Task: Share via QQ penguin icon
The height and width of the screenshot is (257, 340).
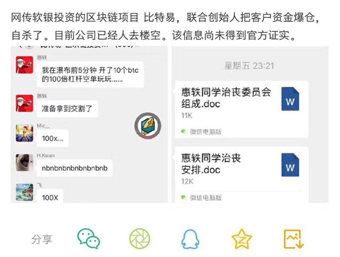Action: tap(190, 239)
